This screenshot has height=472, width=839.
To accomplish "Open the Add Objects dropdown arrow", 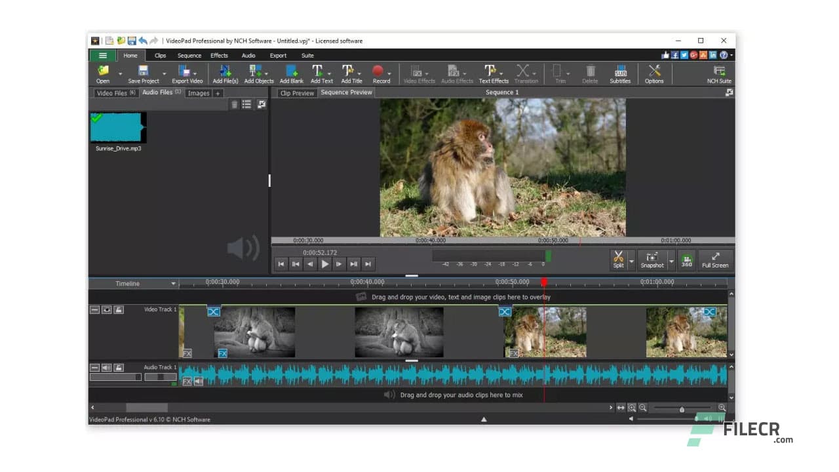I will click(266, 72).
